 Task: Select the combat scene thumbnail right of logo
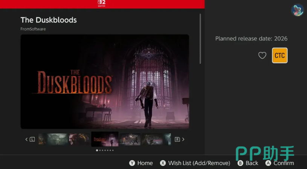pos(130,139)
